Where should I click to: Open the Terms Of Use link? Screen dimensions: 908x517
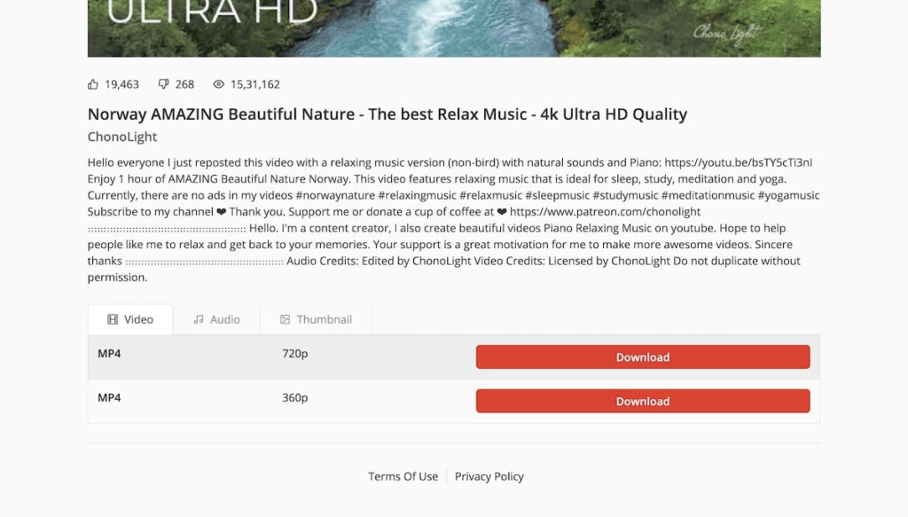point(403,476)
